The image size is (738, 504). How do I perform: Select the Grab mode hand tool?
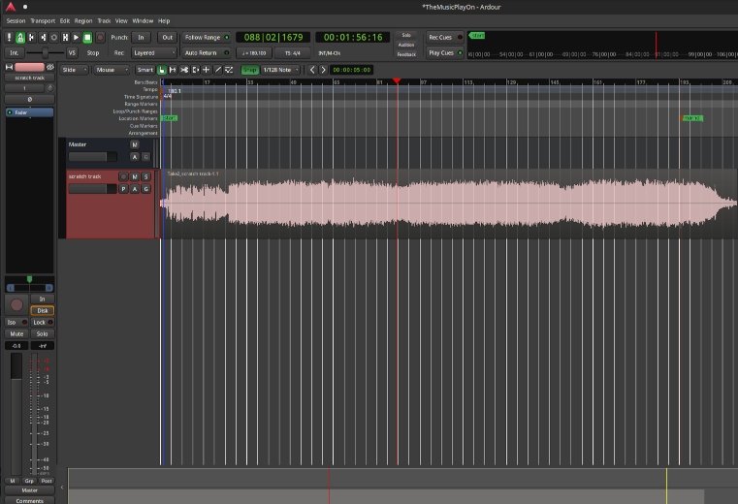(161, 70)
